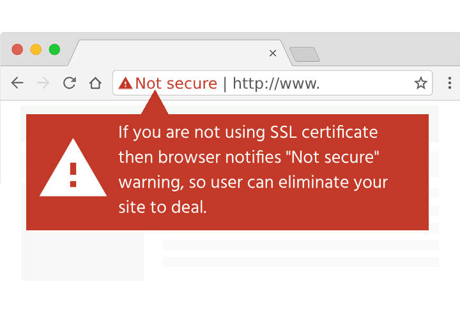This screenshot has height=319, width=460.
Task: Click the large white warning triangle
Action: pos(73,168)
